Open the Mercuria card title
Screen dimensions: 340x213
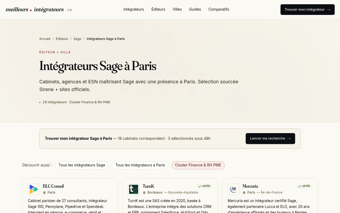pyautogui.click(x=250, y=186)
